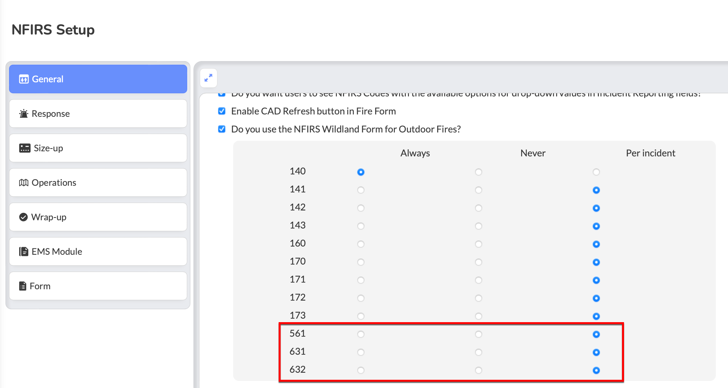Choose Per incident for code 160
Image resolution: width=728 pixels, height=388 pixels.
coord(596,244)
